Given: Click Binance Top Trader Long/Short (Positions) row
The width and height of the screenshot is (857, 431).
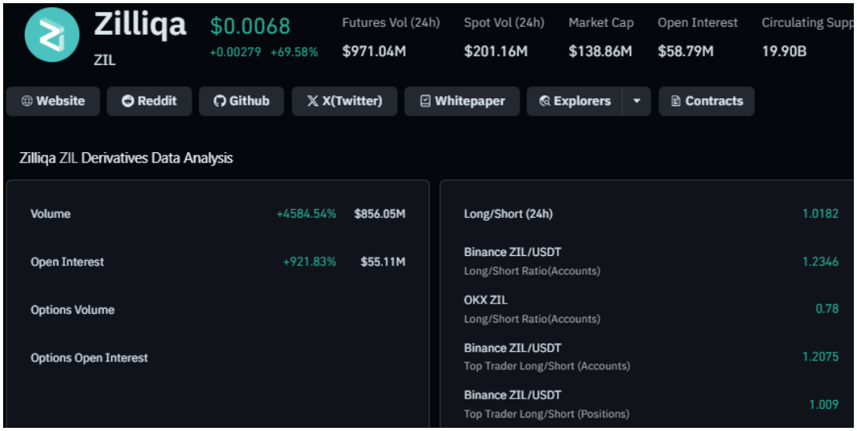Looking at the screenshot, I should pyautogui.click(x=650, y=404).
